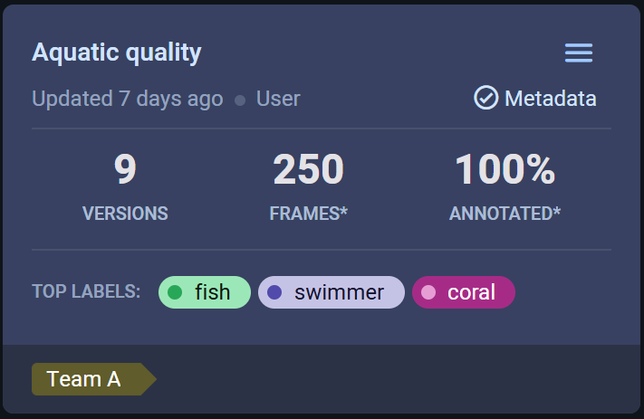Screen dimensions: 644x419
Task: Open the Aquatic quality dataset title
Action: click(x=117, y=52)
